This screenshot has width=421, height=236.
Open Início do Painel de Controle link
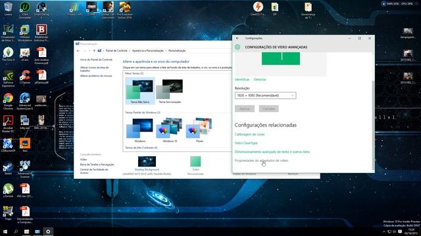click(96, 60)
